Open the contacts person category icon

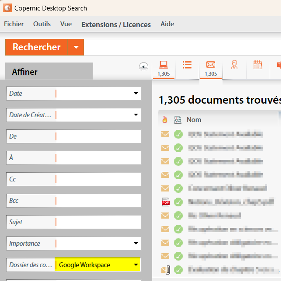point(234,65)
